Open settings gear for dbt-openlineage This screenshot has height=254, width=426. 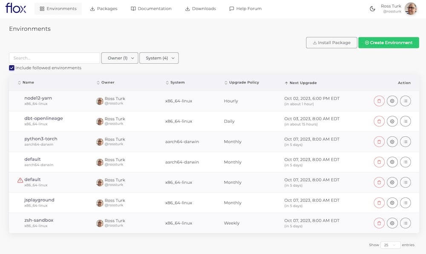[392, 121]
